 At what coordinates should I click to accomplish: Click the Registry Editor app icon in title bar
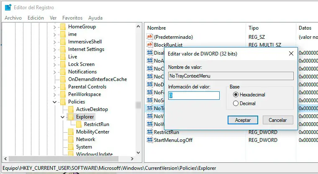click(x=8, y=7)
